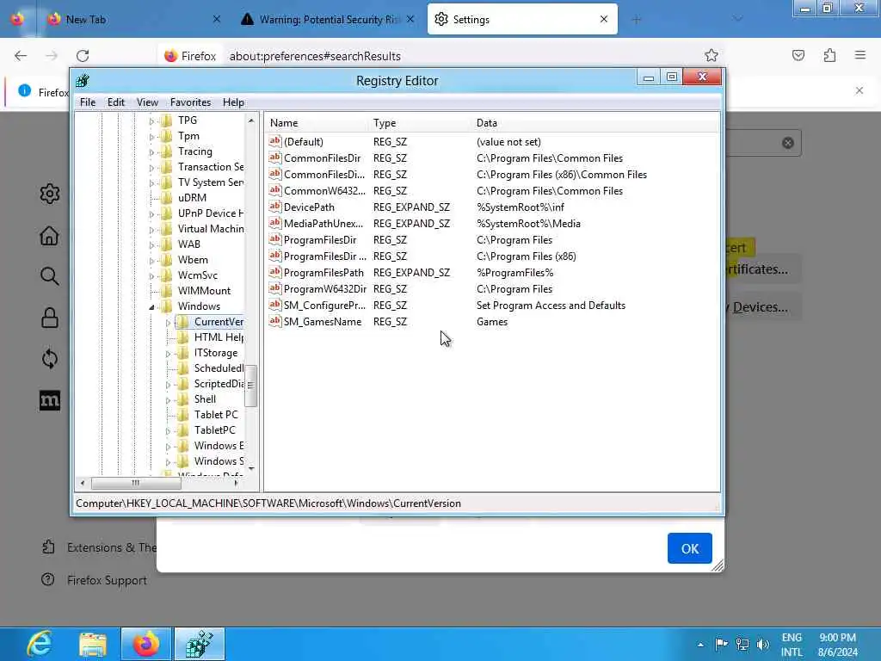Open the More from Mozilla icon
Image resolution: width=881 pixels, height=661 pixels.
[x=49, y=400]
